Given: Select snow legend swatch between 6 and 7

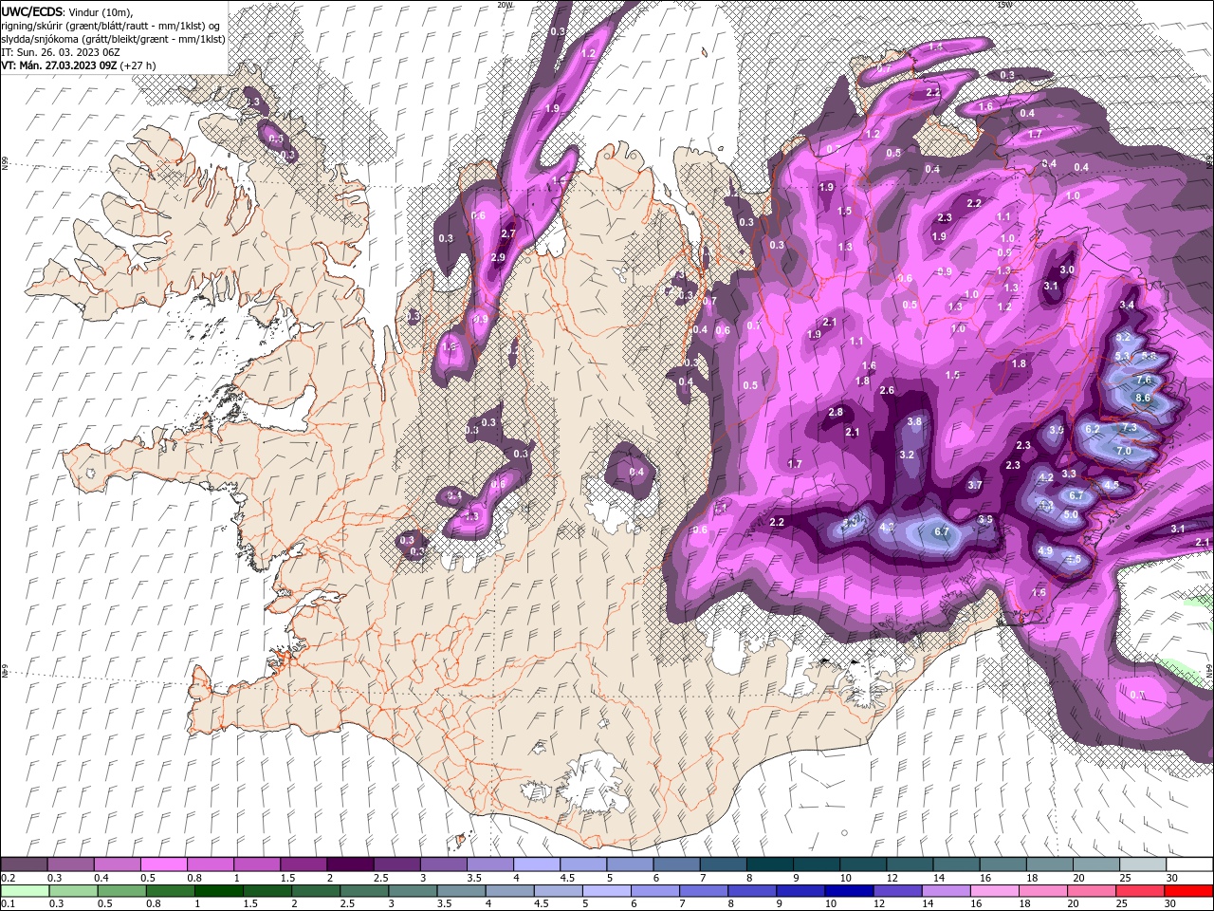Looking at the screenshot, I should [675, 865].
